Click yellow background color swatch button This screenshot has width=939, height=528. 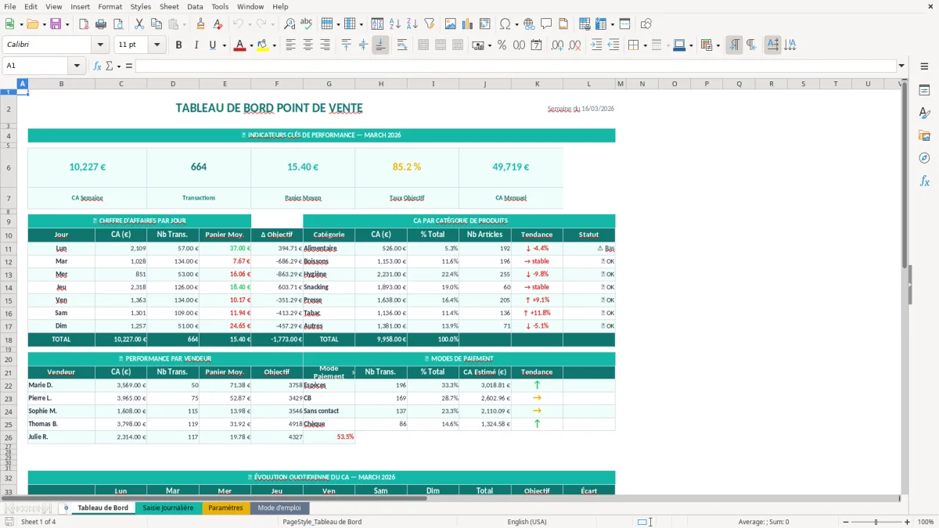pyautogui.click(x=263, y=45)
